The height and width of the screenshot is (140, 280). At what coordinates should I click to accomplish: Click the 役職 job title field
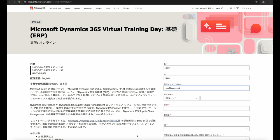click(207, 109)
